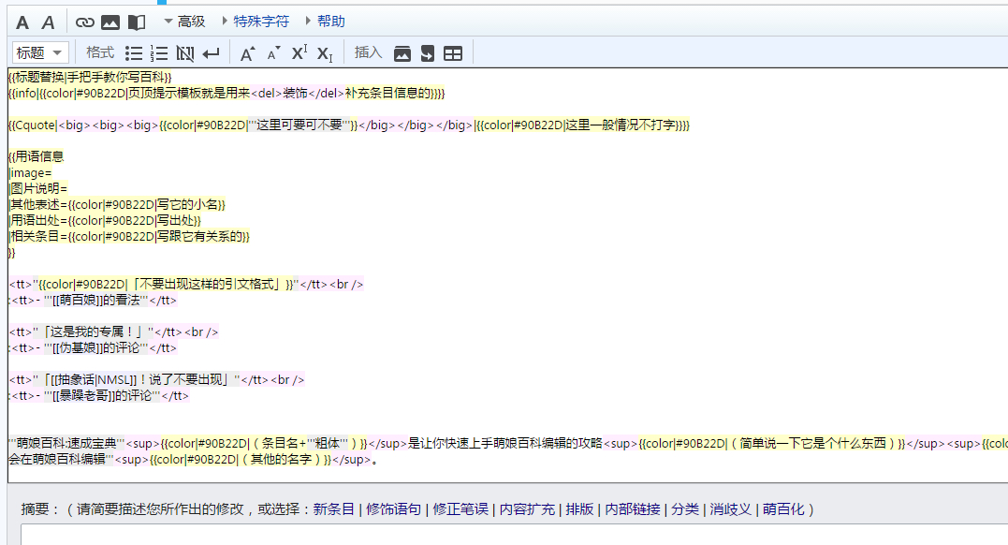Expand the 特殊字符 special characters section
Viewport: 1008px width, 545px height.
[x=256, y=22]
